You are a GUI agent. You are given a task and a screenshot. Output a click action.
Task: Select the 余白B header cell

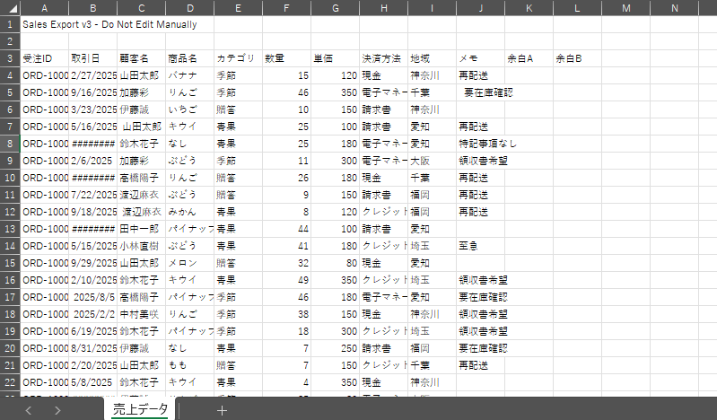tap(577, 58)
